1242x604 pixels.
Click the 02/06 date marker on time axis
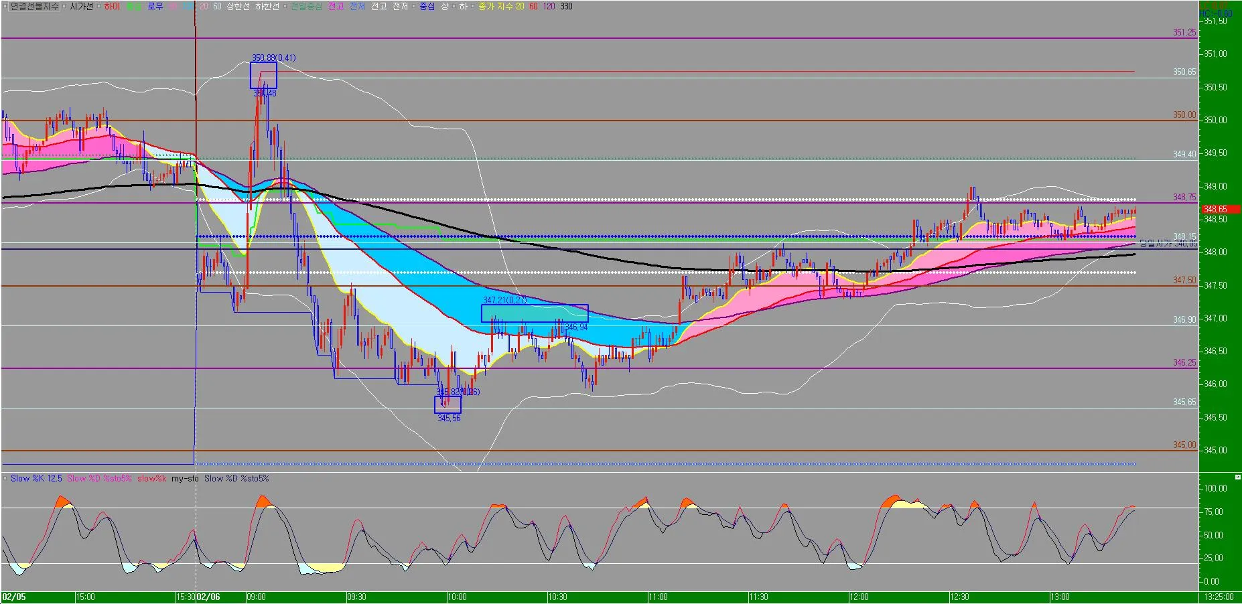coord(208,597)
